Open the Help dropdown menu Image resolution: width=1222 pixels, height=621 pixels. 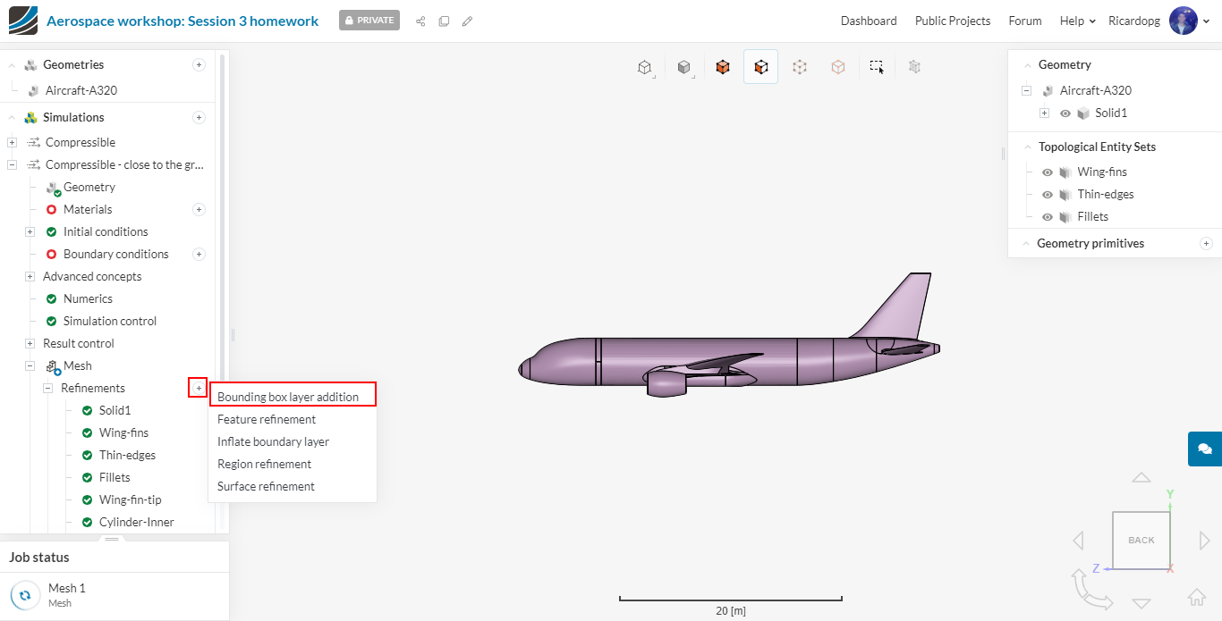1077,21
